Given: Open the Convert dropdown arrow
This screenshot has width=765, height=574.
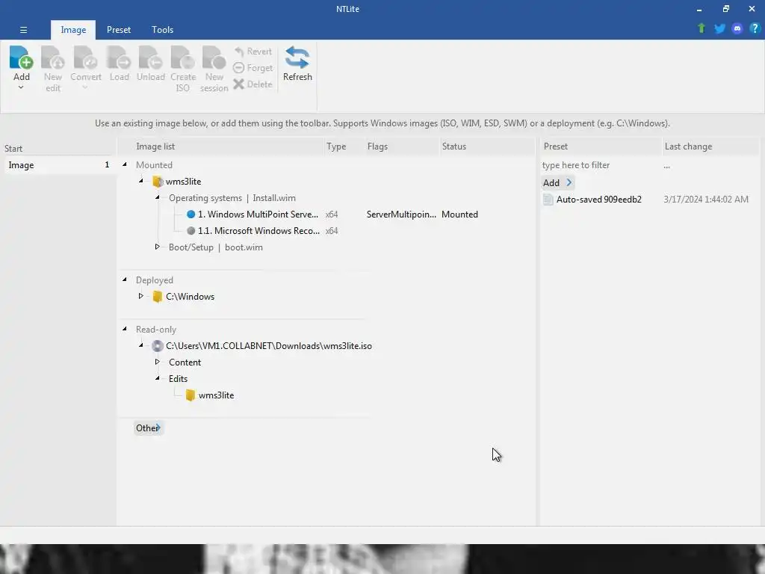Looking at the screenshot, I should coord(85,88).
